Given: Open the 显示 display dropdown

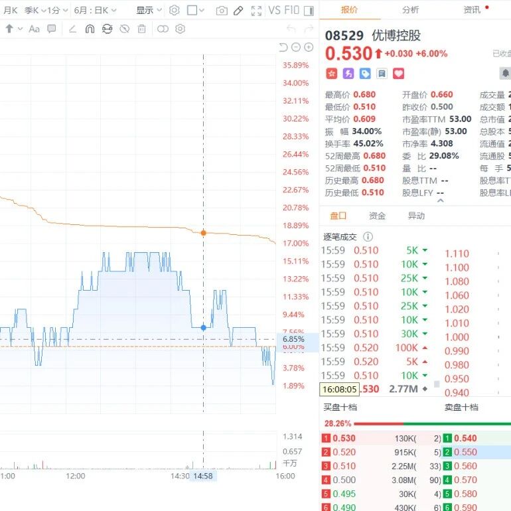Looking at the screenshot, I should tap(149, 11).
